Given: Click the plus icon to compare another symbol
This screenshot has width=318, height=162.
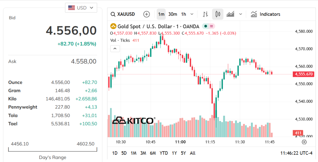Looking at the screenshot, I should coord(146,14).
